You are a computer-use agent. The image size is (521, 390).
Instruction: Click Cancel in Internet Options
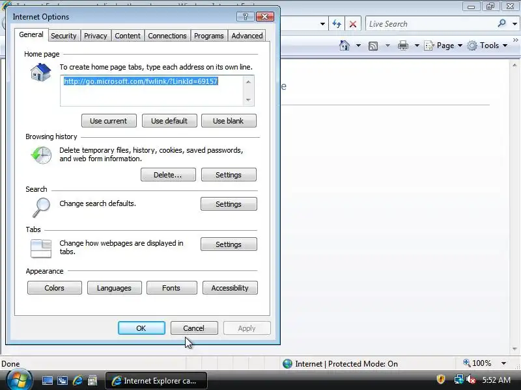pos(194,328)
